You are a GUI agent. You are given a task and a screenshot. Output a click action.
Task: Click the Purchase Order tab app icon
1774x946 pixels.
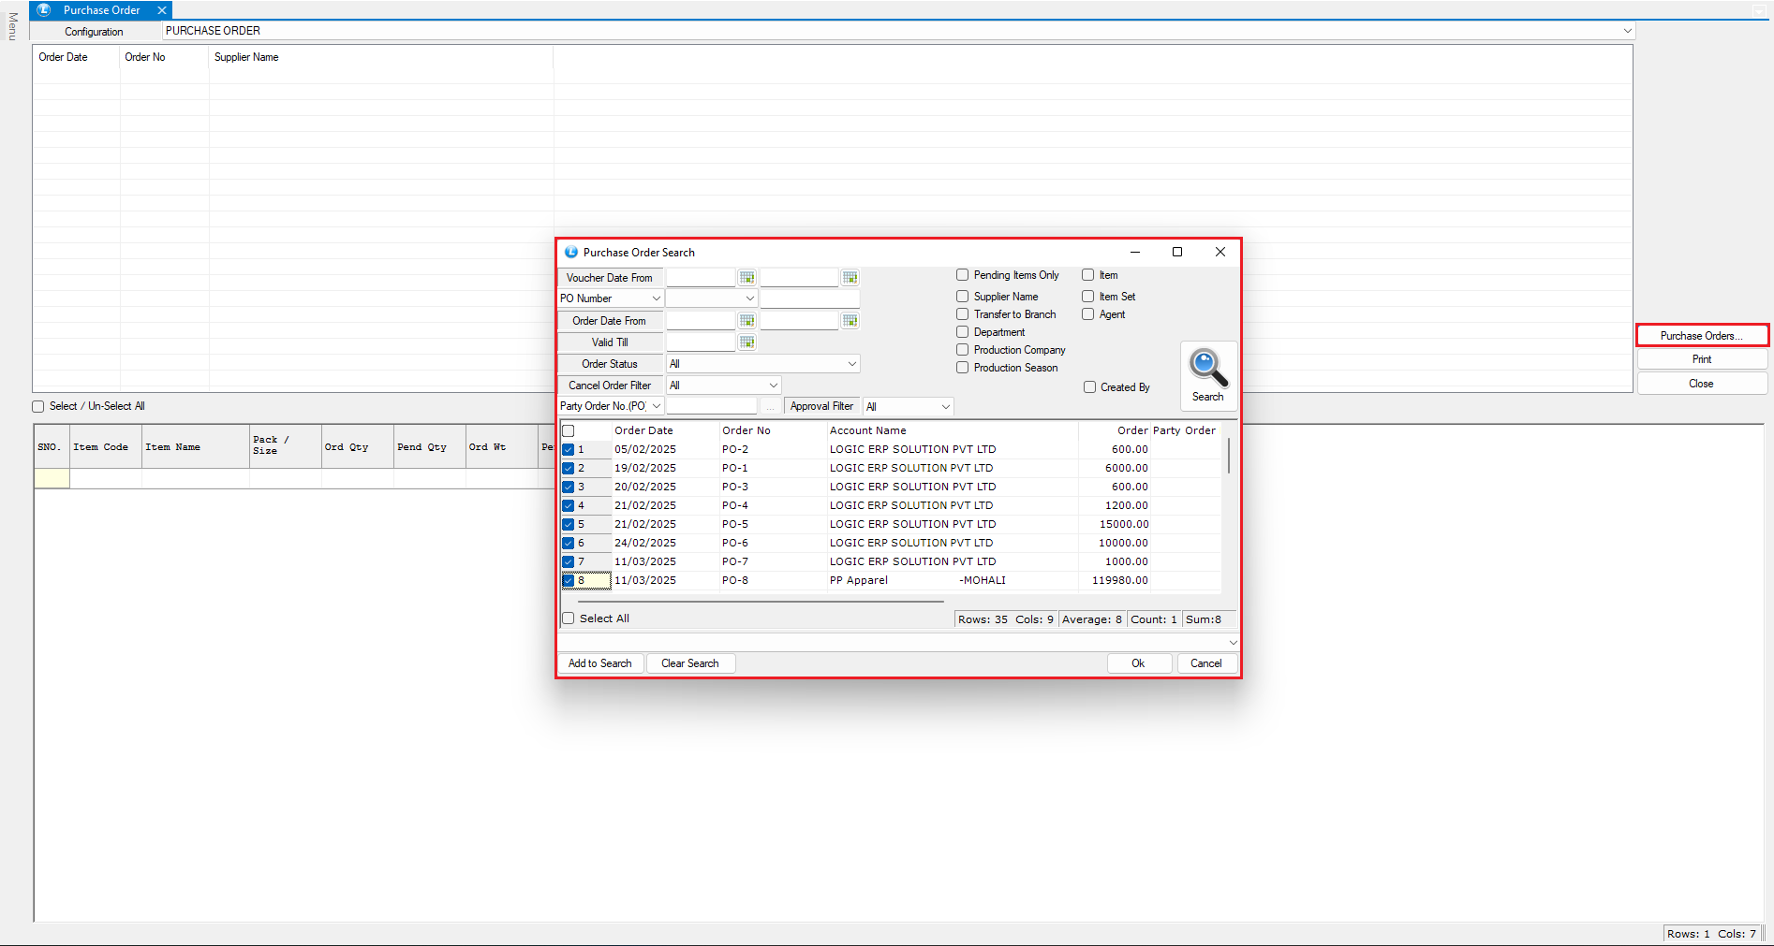coord(44,10)
